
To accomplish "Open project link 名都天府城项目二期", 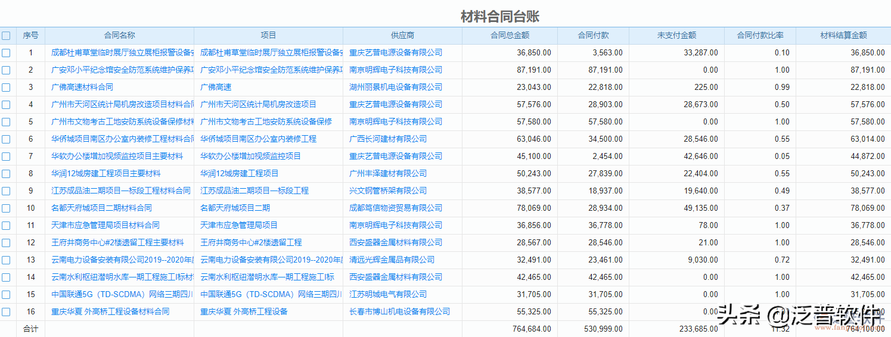I will click(x=235, y=208).
